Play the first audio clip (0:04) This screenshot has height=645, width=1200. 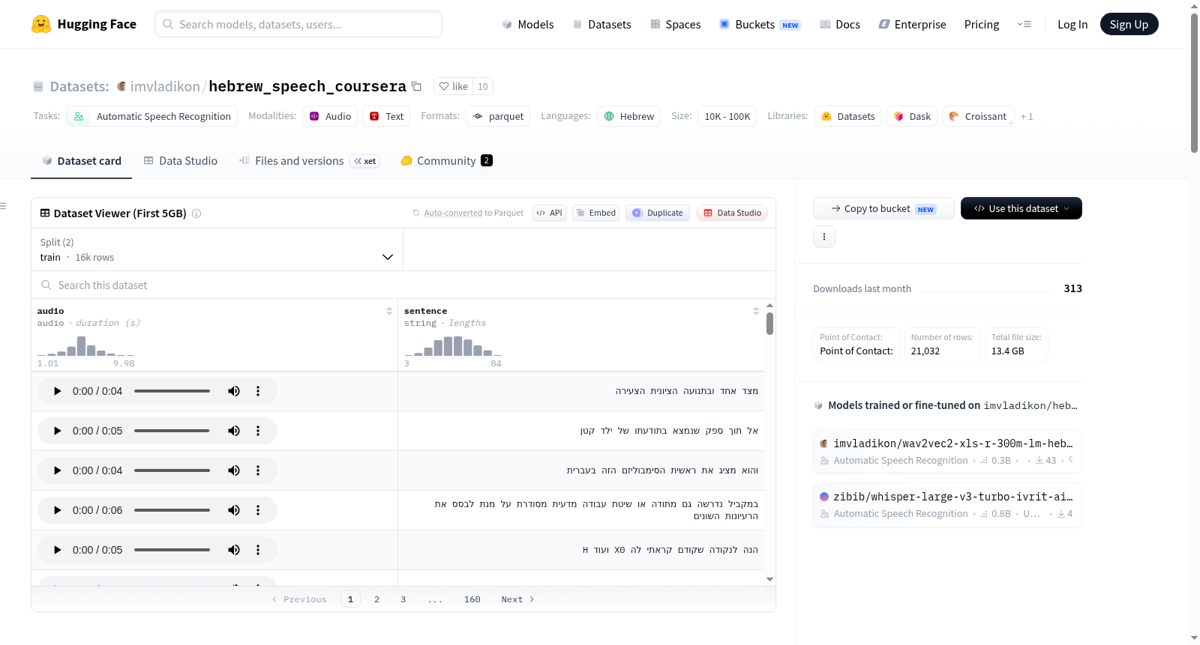[x=57, y=391]
